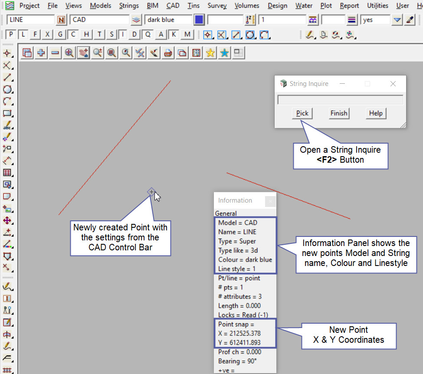The height and width of the screenshot is (374, 423).
Task: Select the circle creation tool
Action: click(7, 89)
